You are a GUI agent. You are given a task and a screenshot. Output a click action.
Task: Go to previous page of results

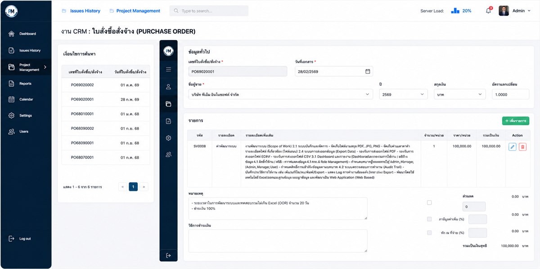[122, 186]
